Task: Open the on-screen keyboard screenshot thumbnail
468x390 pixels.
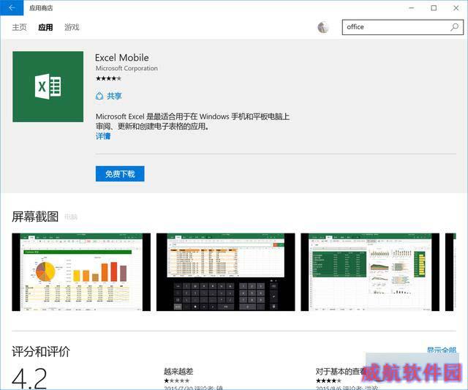Action: pyautogui.click(x=226, y=272)
